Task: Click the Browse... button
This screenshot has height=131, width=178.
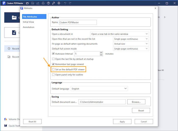Action: click(x=136, y=102)
